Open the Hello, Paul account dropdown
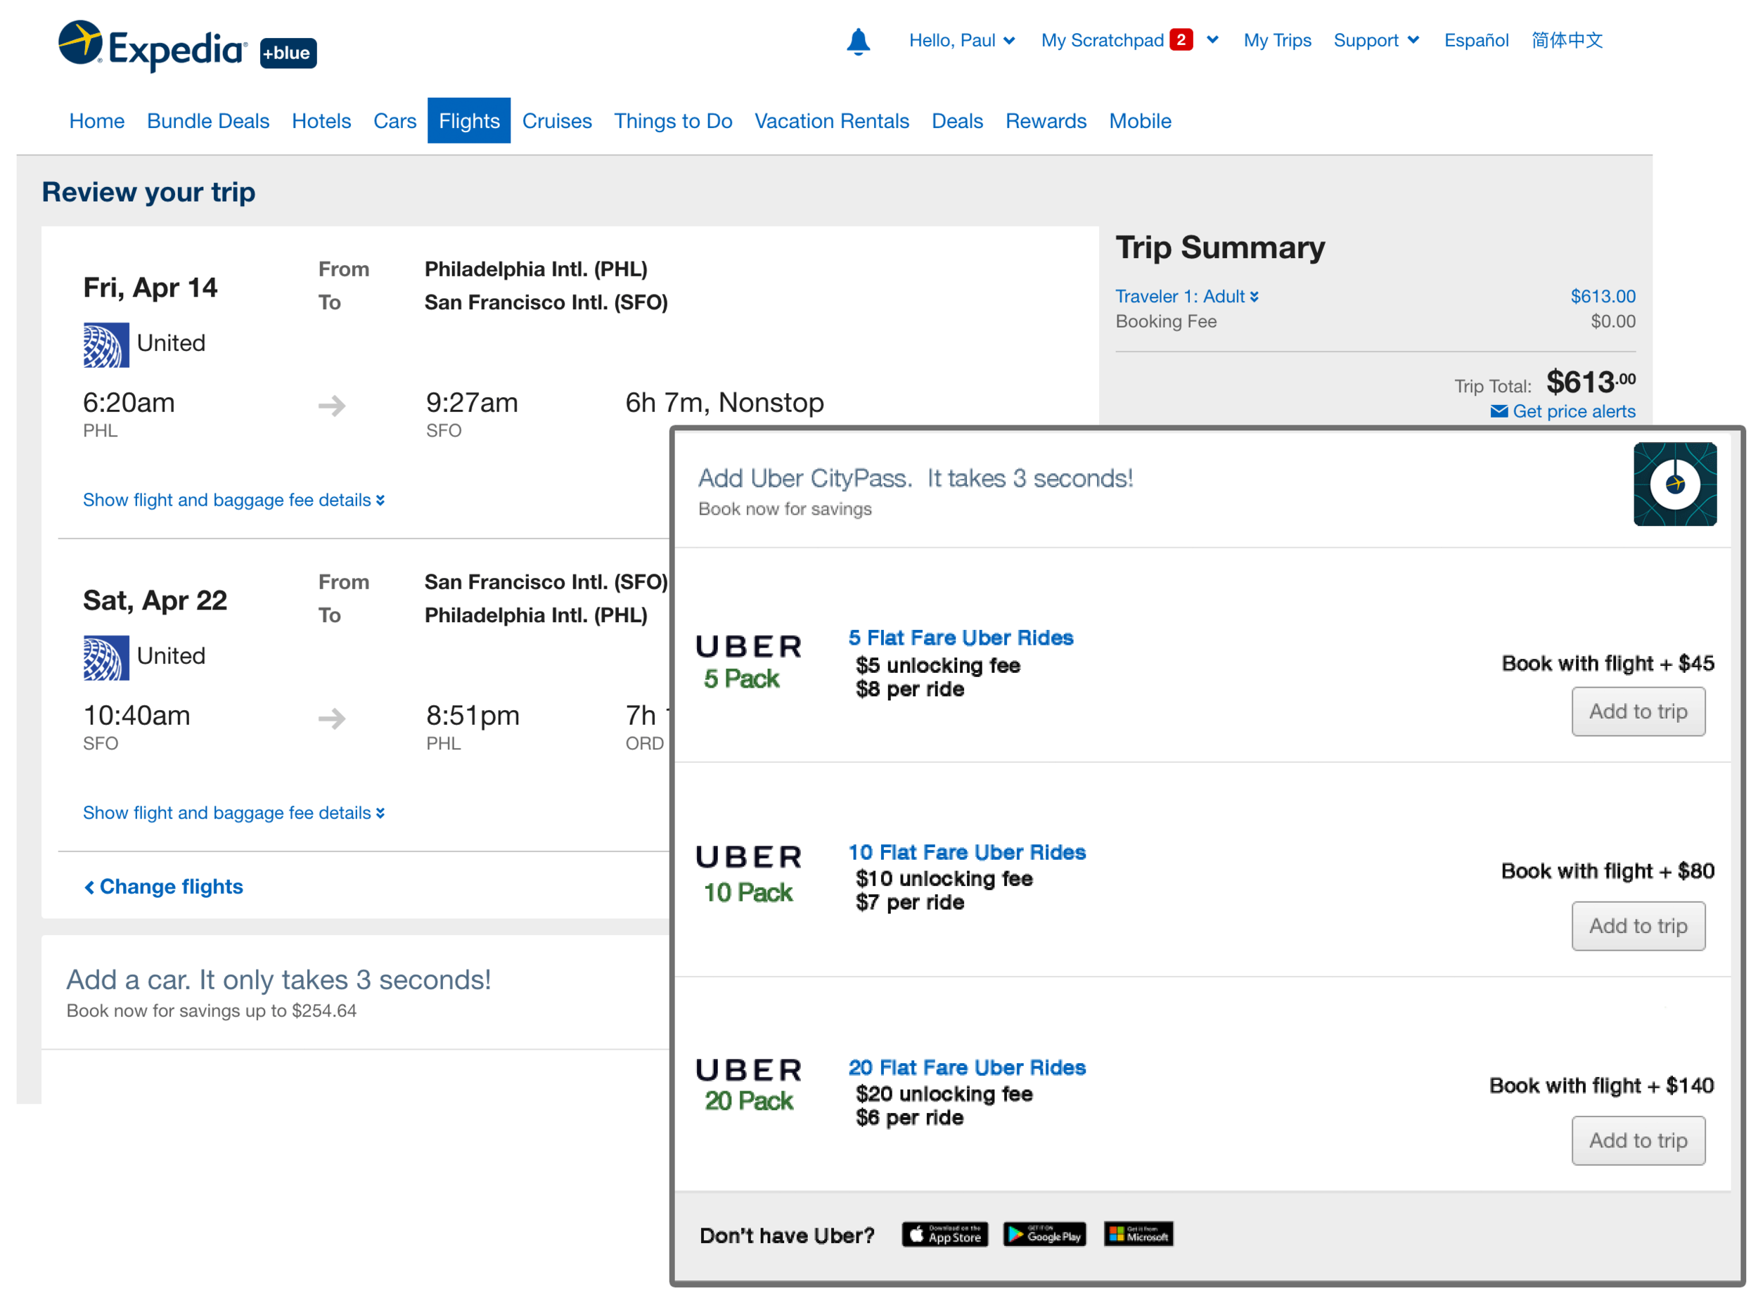The height and width of the screenshot is (1293, 1758). tap(961, 41)
